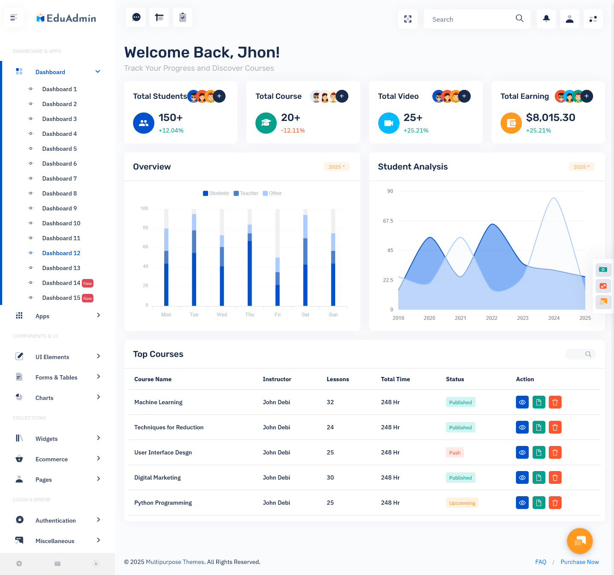Open the user profile icon
Screen dimensions: 614x575
pos(570,19)
